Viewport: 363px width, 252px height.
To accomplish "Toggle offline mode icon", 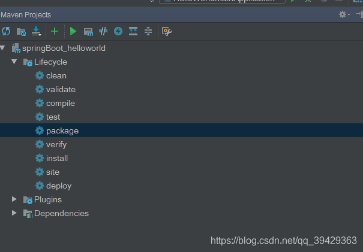I will pos(103,31).
